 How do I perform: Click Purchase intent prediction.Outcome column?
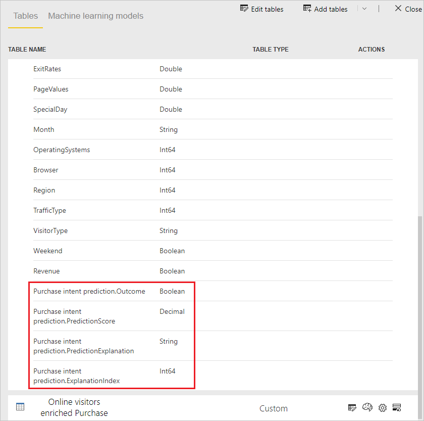[x=89, y=291]
